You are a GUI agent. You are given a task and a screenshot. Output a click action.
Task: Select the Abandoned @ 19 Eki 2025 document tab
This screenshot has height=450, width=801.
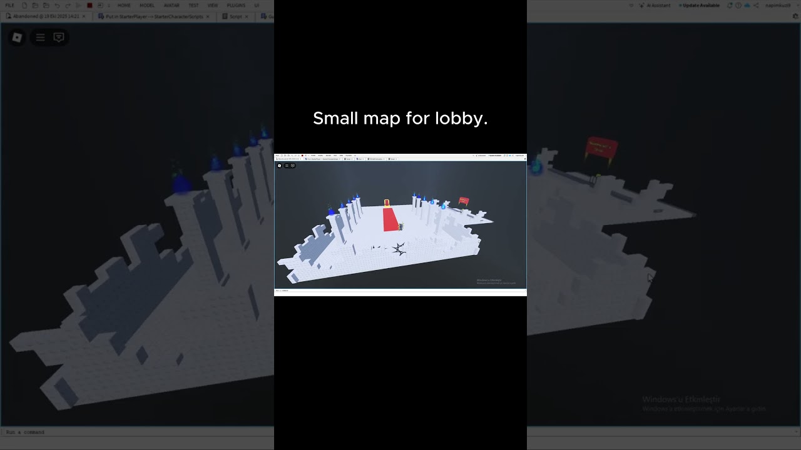coord(46,16)
